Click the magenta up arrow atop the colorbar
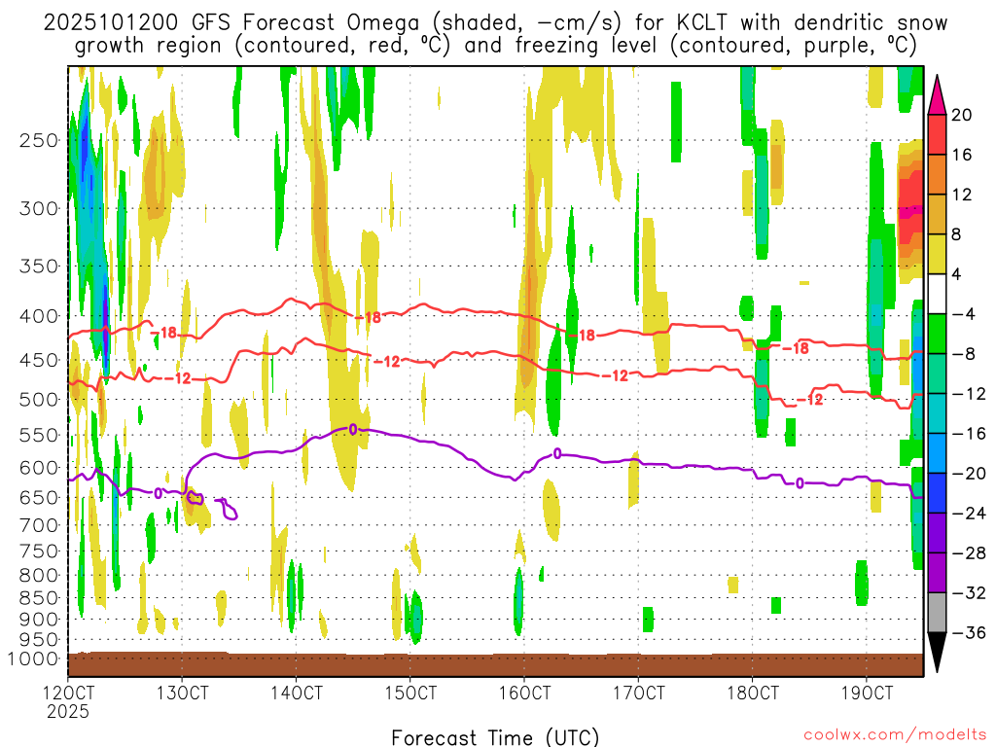The height and width of the screenshot is (747, 996). click(937, 94)
